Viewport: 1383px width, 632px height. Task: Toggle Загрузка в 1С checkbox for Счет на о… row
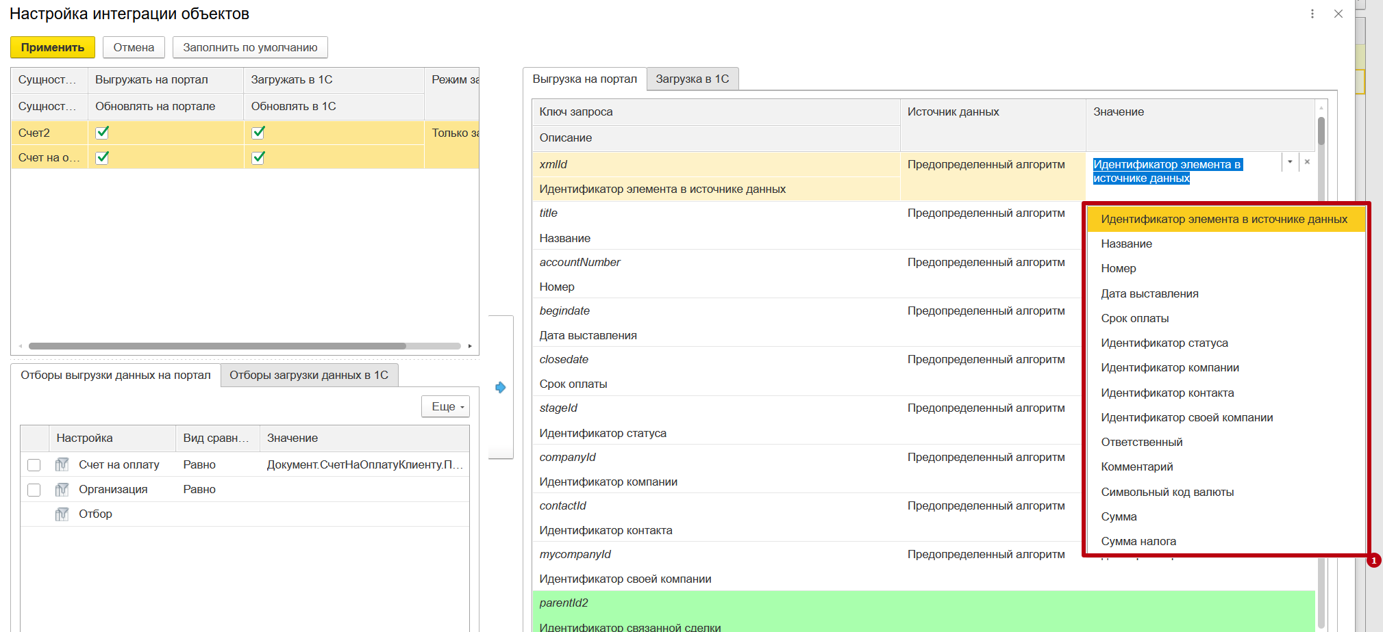(258, 157)
